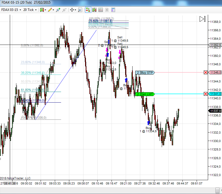Click the Buy 1 @ 11334,5 execution label
Viewport: 222px width, 194px height.
(148, 130)
